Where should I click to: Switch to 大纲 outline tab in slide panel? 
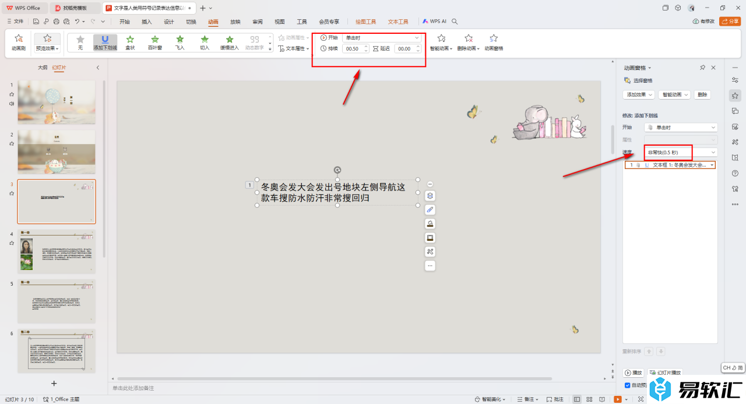(43, 68)
